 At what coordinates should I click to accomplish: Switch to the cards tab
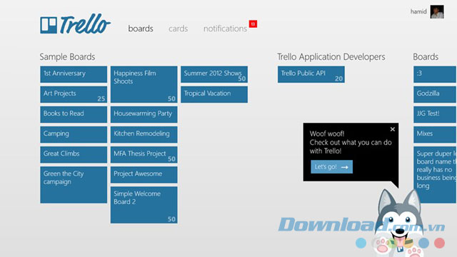[178, 29]
